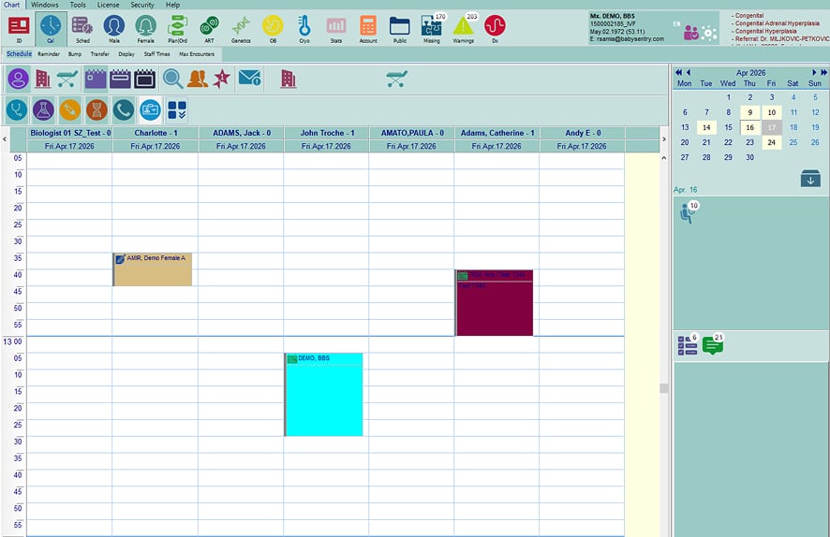Select April 24 in the mini calendar
The height and width of the screenshot is (537, 830).
pyautogui.click(x=771, y=142)
